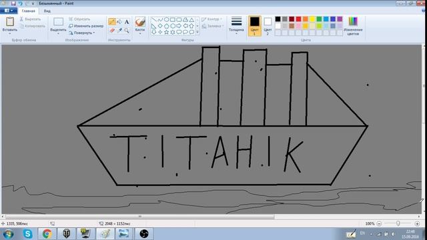Click the Crop (Обрезать) button

click(x=79, y=19)
